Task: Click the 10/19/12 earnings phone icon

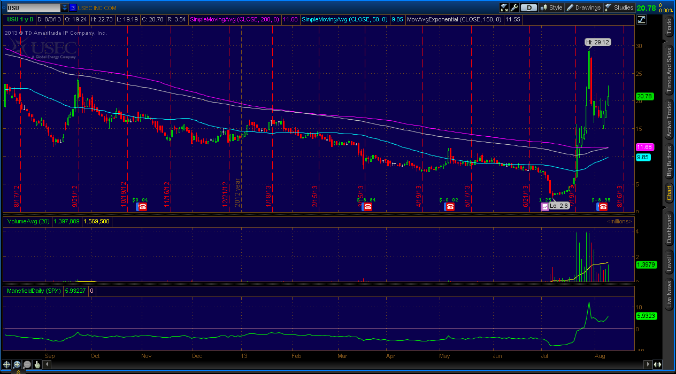Action: [142, 207]
